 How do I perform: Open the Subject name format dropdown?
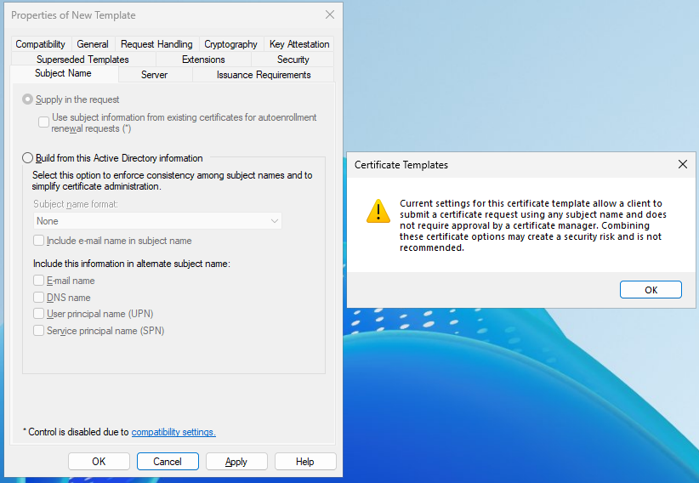(x=157, y=221)
